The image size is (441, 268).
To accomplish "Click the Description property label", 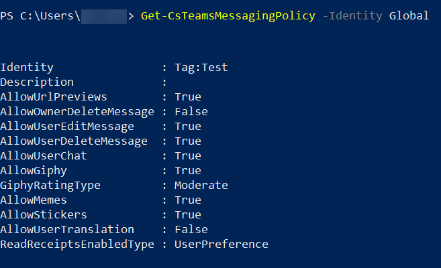I will (37, 82).
